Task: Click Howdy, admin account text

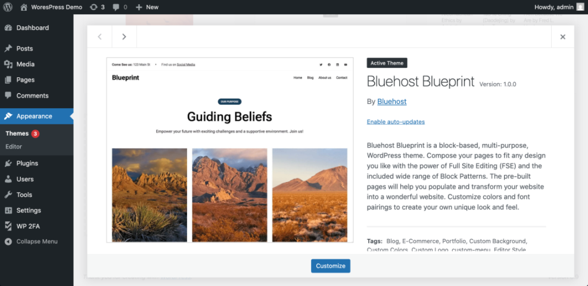Action: [554, 7]
